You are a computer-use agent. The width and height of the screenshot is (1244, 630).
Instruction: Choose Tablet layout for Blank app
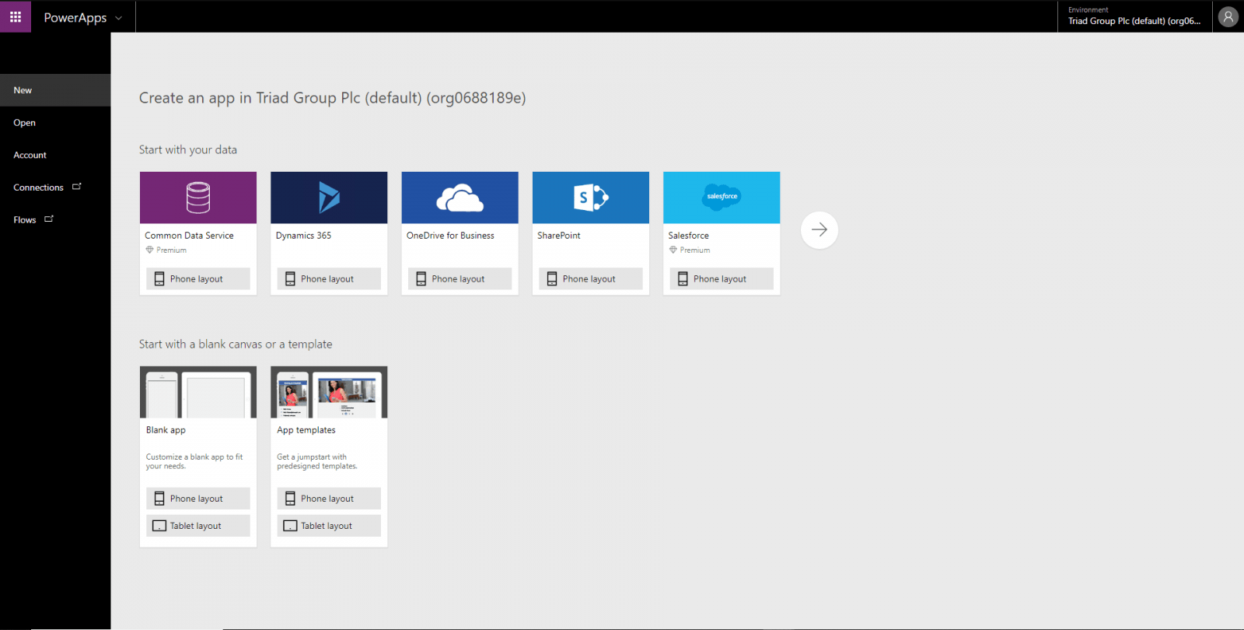pyautogui.click(x=198, y=526)
